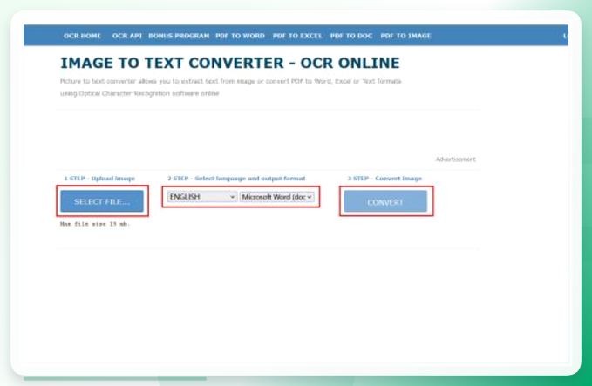Open the ENGLISH language dropdown
This screenshot has width=592, height=386.
202,197
